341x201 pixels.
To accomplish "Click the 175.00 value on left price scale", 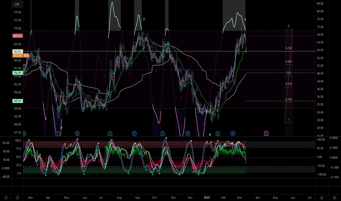I will [18, 12].
